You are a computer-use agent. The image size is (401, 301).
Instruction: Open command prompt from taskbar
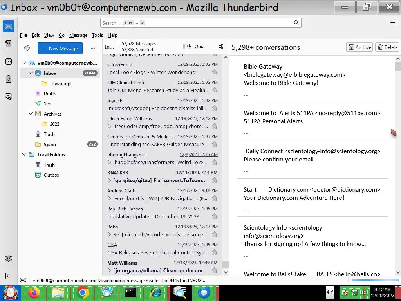tap(131, 292)
